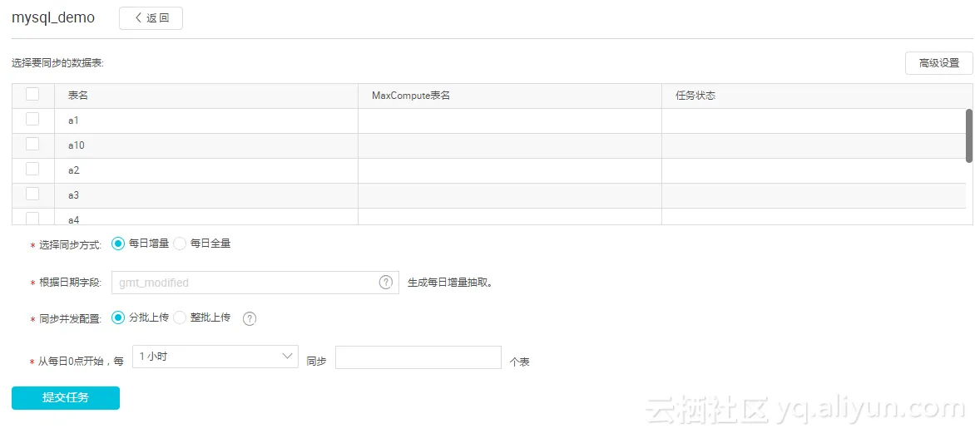Select the 分批上传 radio option

tap(118, 317)
